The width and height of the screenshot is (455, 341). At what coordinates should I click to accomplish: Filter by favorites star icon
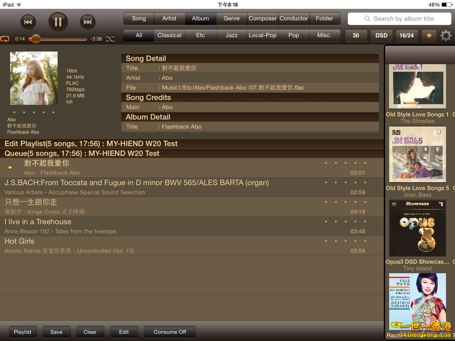coord(429,36)
